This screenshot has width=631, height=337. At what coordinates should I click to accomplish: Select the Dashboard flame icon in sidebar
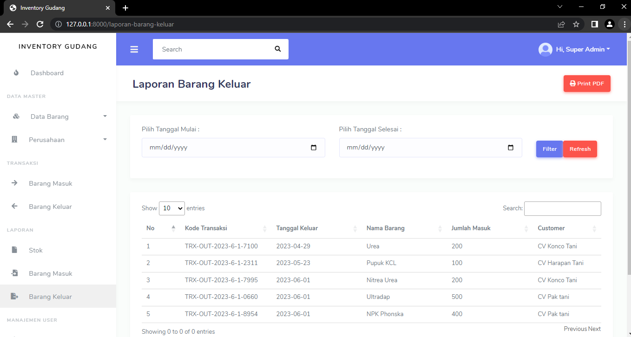pos(16,73)
